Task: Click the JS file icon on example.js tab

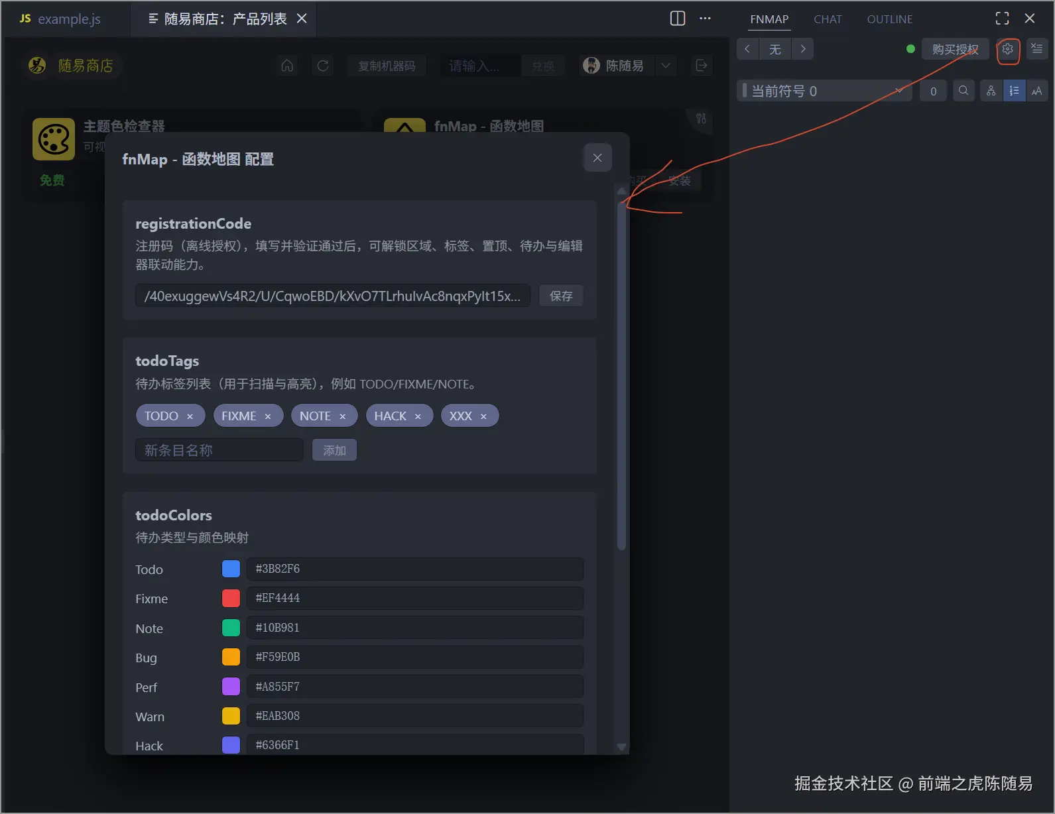Action: click(x=25, y=19)
